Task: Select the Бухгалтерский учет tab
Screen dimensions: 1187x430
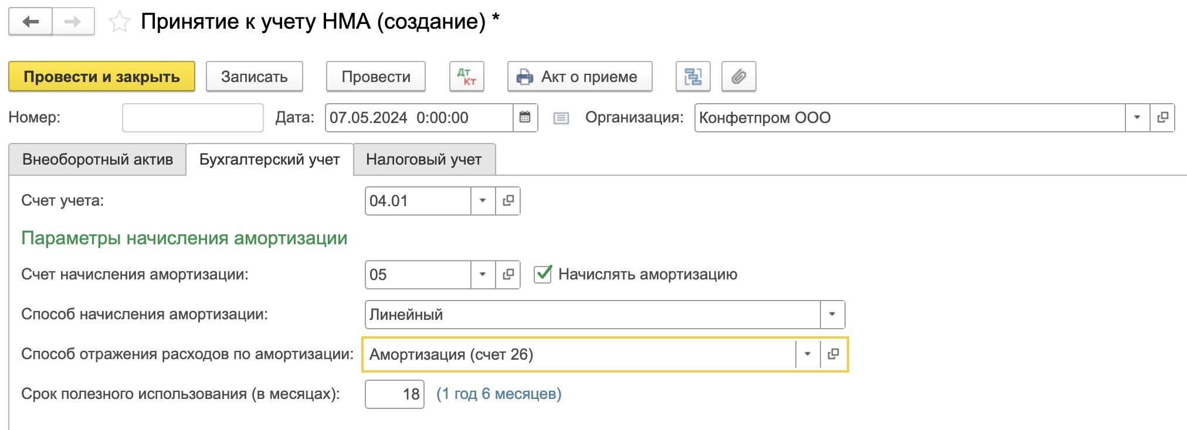Action: point(270,159)
